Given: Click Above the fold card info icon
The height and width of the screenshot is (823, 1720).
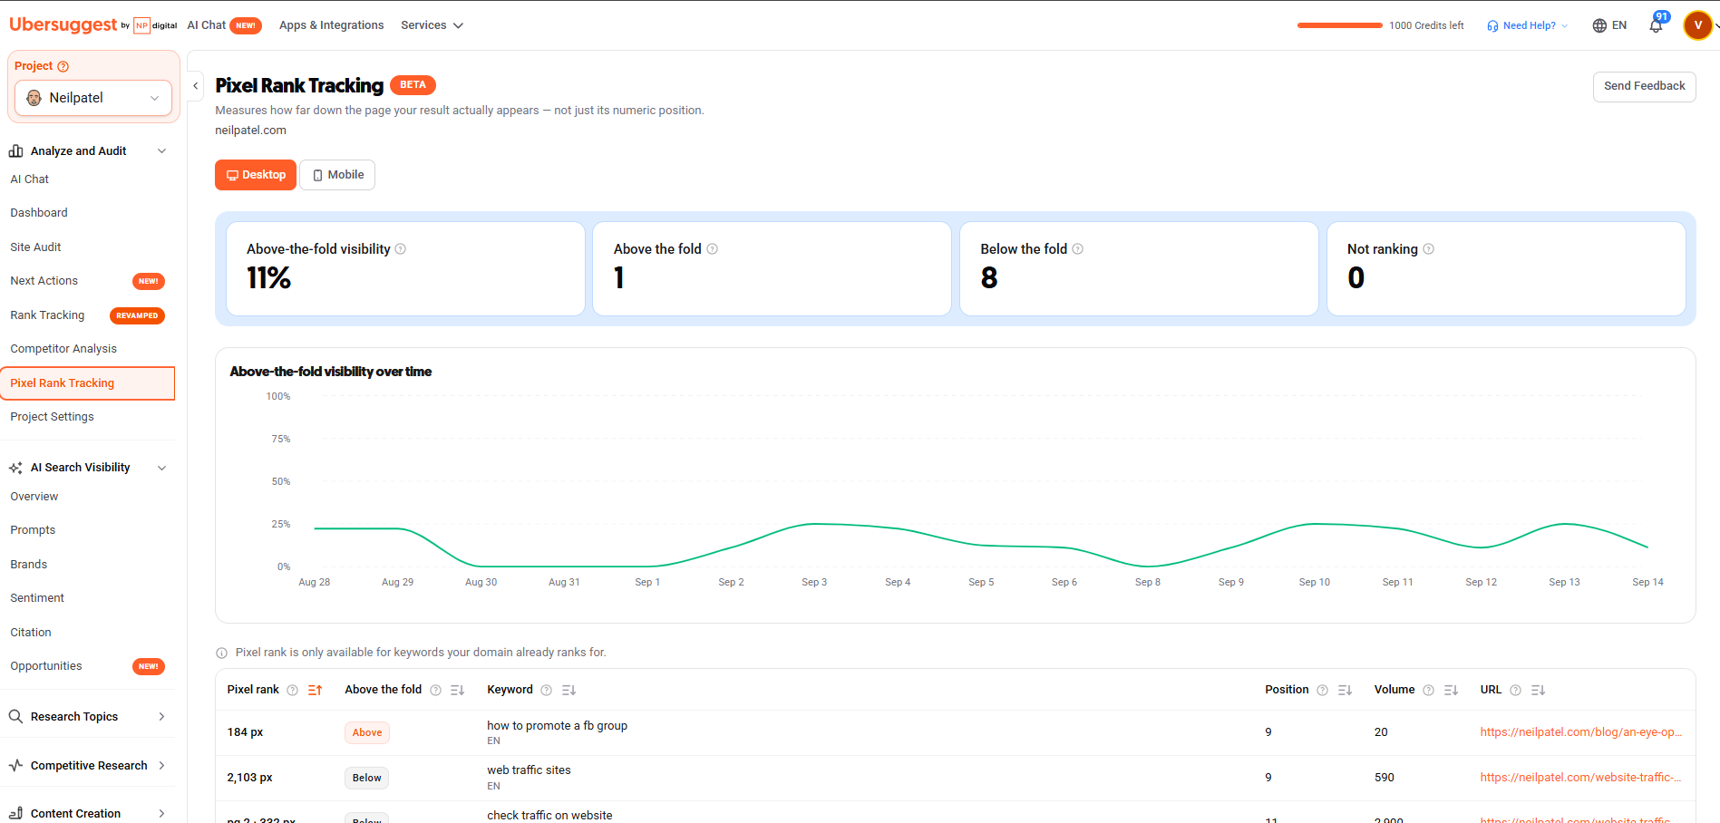Looking at the screenshot, I should pos(713,249).
